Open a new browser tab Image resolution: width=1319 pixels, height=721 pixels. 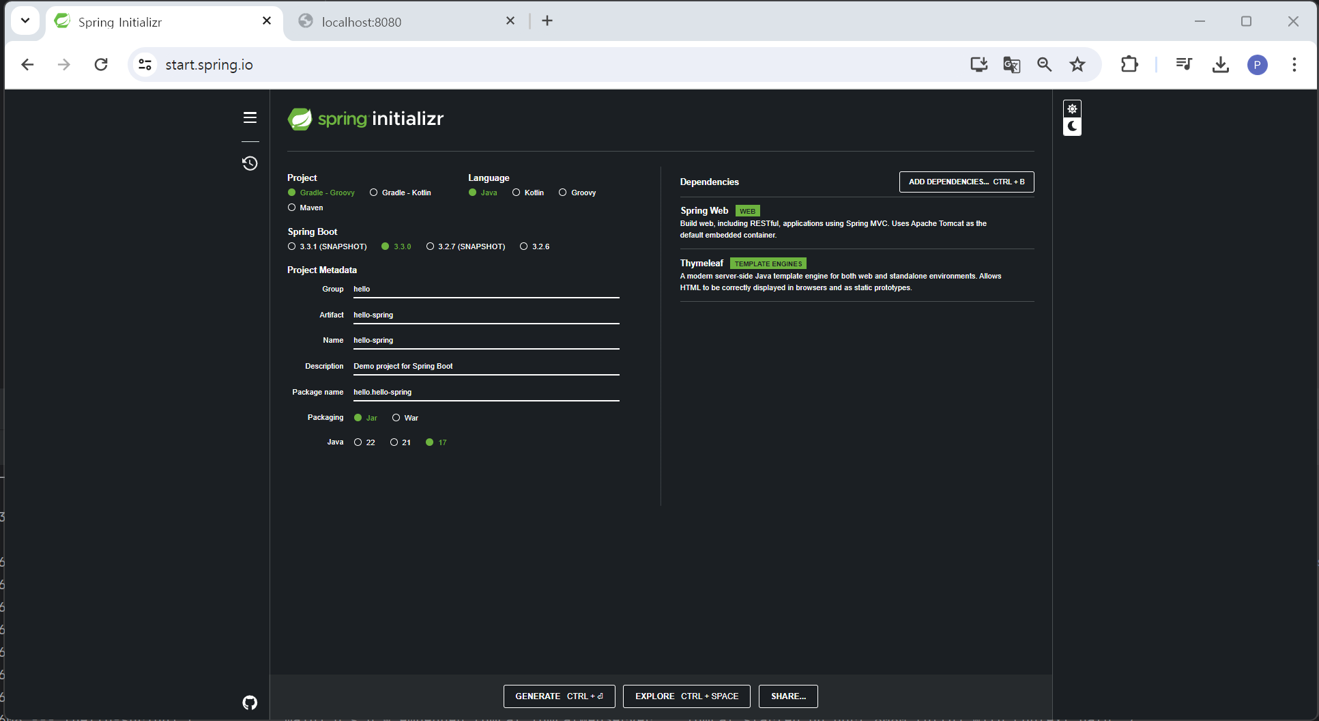pyautogui.click(x=547, y=21)
